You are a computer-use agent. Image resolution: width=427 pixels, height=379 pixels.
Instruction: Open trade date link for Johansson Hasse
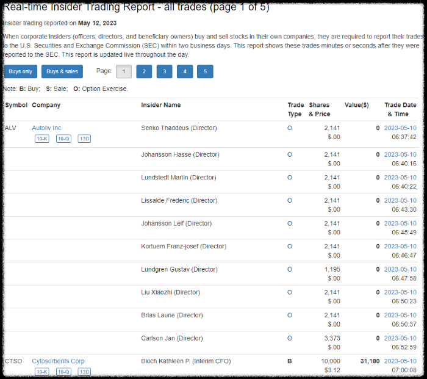point(400,154)
